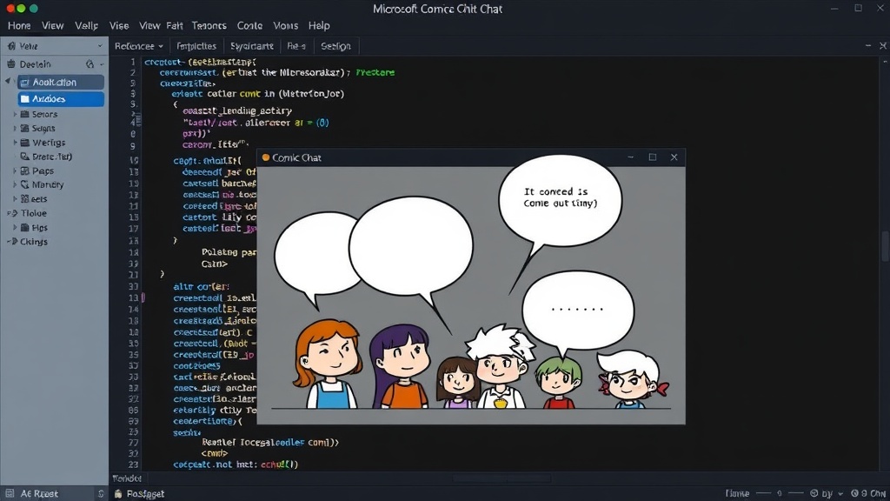Select the Axidoes tree row
Viewport: 890px width, 501px height.
click(x=61, y=99)
